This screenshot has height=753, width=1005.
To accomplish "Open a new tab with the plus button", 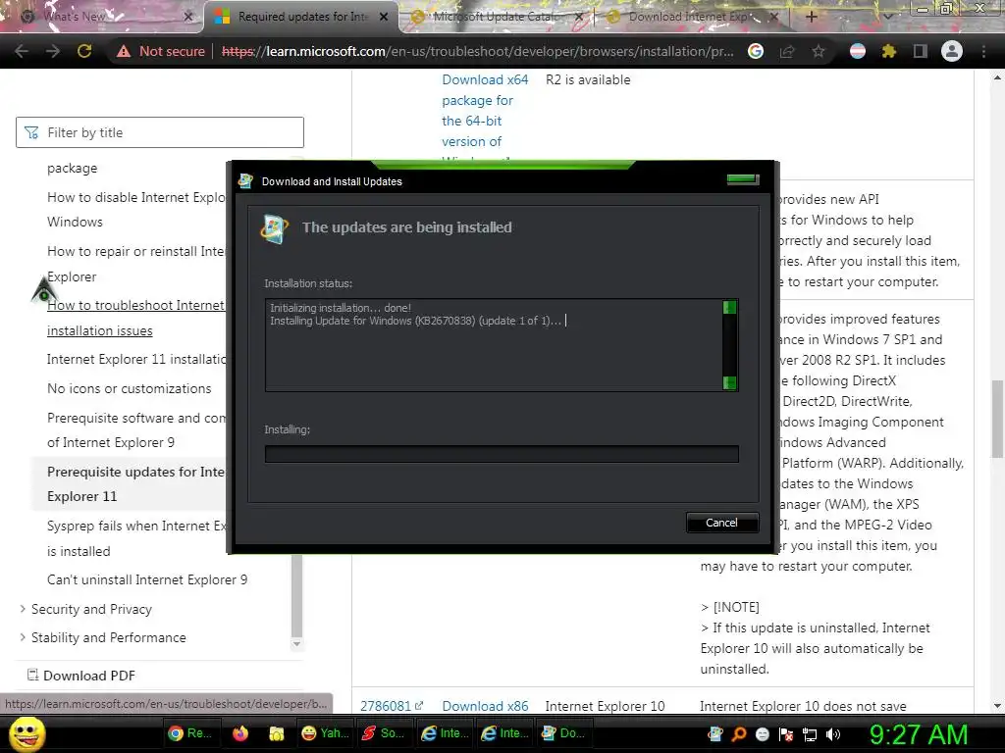I will [x=811, y=17].
